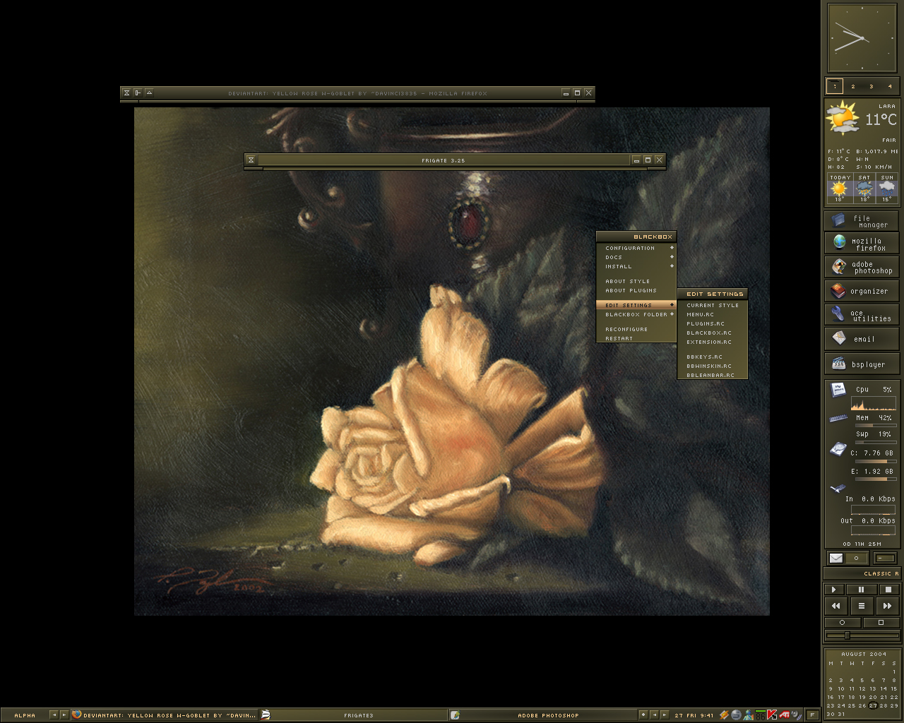This screenshot has width=904, height=723.
Task: Open the Organizer launcher
Action: pos(862,291)
